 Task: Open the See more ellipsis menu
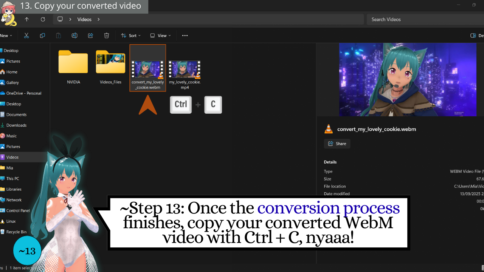185,36
